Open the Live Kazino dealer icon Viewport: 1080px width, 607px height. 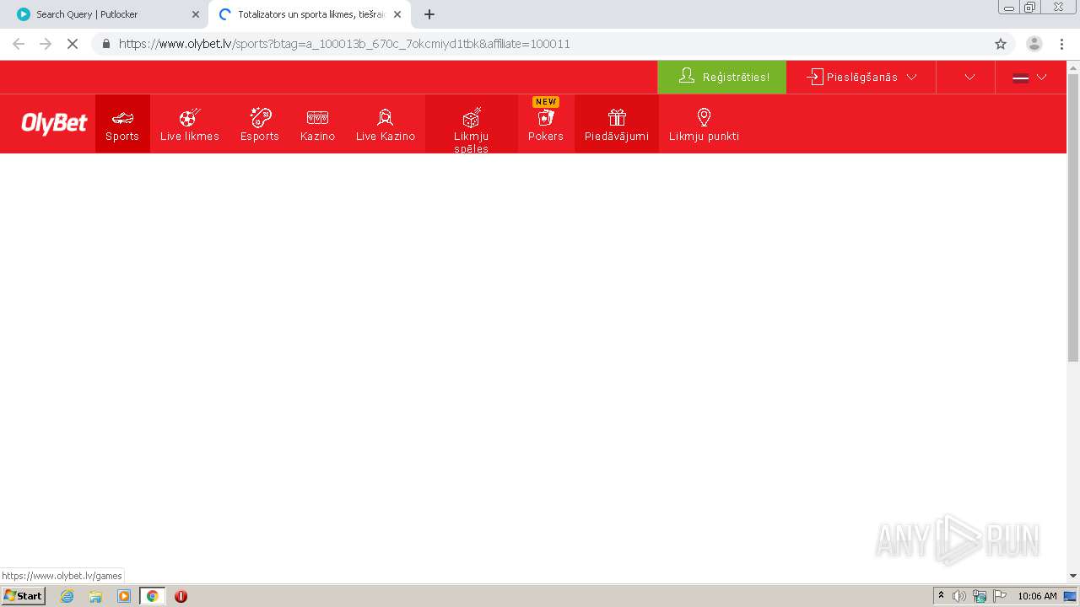386,117
